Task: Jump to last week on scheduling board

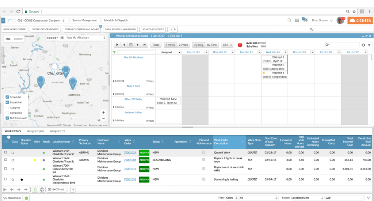Action: 144,45
